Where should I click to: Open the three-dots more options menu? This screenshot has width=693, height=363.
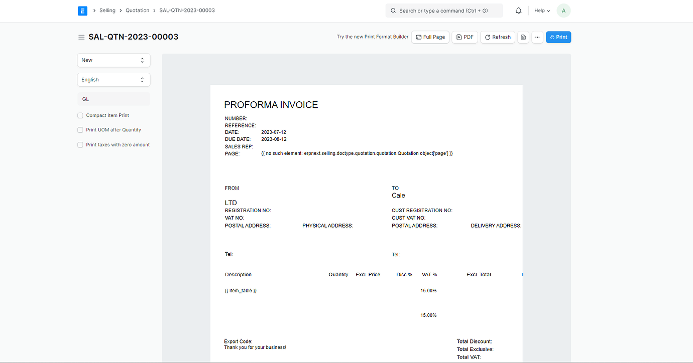pyautogui.click(x=537, y=37)
